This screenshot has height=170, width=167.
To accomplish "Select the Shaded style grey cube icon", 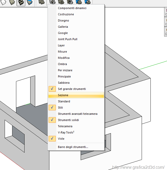I will pos(12,3).
